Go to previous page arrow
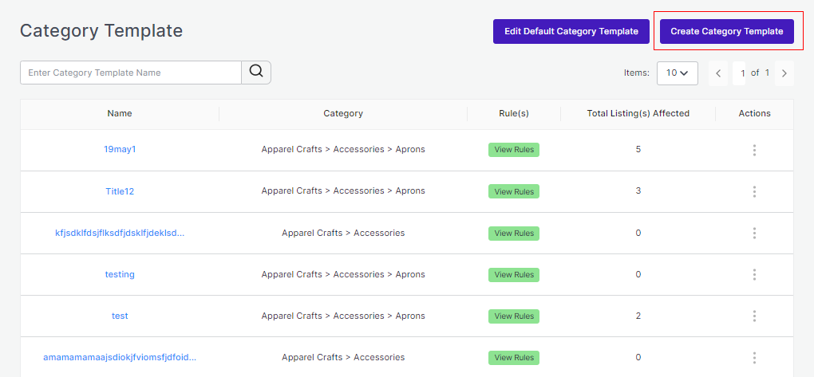This screenshot has height=377, width=814. tap(718, 73)
